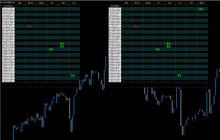The height and width of the screenshot is (140, 220).
Task: Select AUDNZD row label in left dashboard
Action: point(8,17)
